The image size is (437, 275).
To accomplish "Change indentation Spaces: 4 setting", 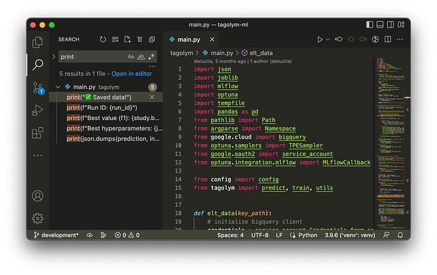I will pos(230,235).
